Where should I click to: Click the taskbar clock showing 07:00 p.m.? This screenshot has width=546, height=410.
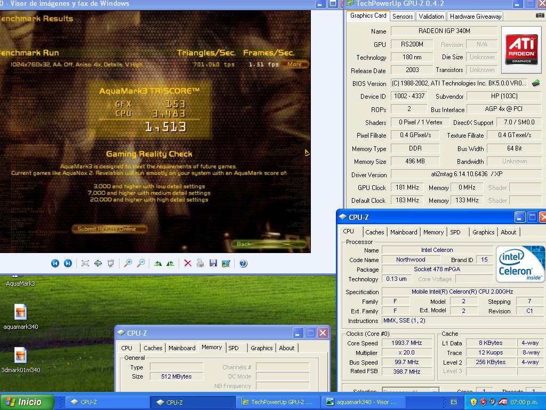[x=524, y=402]
